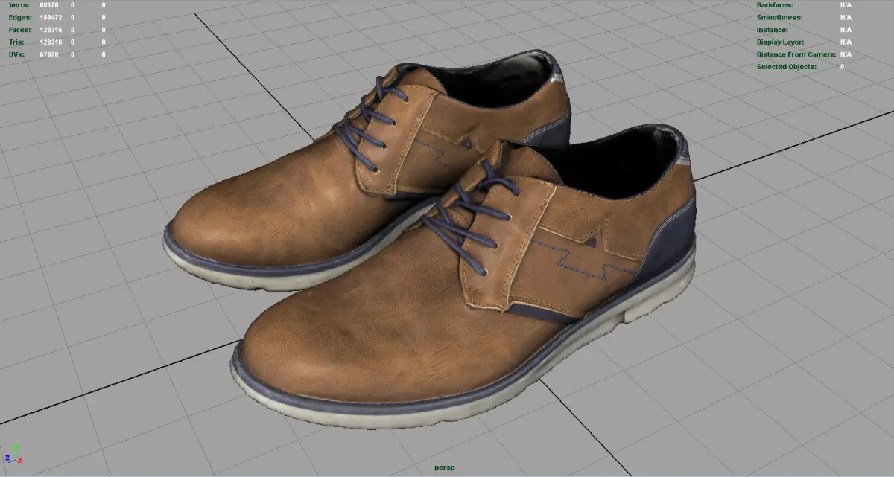This screenshot has height=477, width=894.
Task: Click the Display Layer label
Action: [x=780, y=42]
